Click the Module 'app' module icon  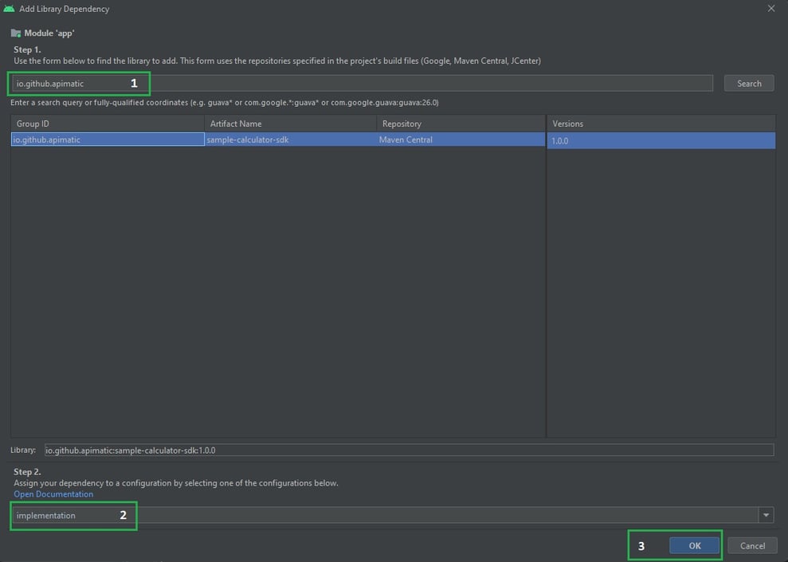15,33
